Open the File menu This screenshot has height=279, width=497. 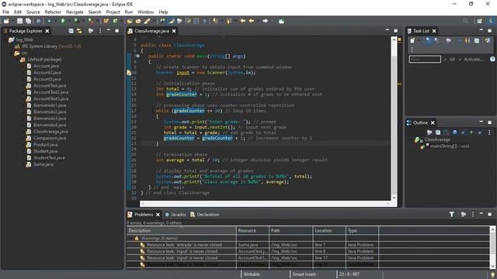pyautogui.click(x=5, y=12)
